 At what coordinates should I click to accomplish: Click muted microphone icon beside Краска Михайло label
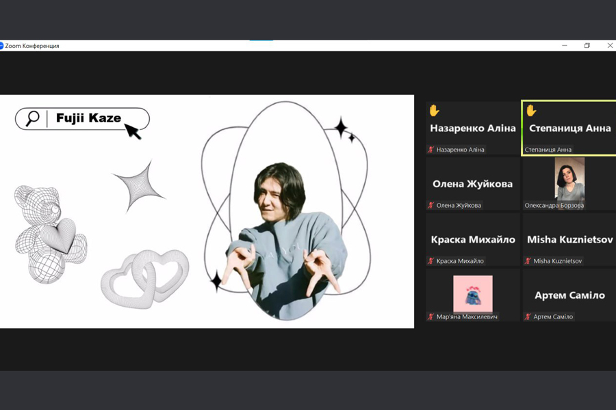click(x=431, y=261)
